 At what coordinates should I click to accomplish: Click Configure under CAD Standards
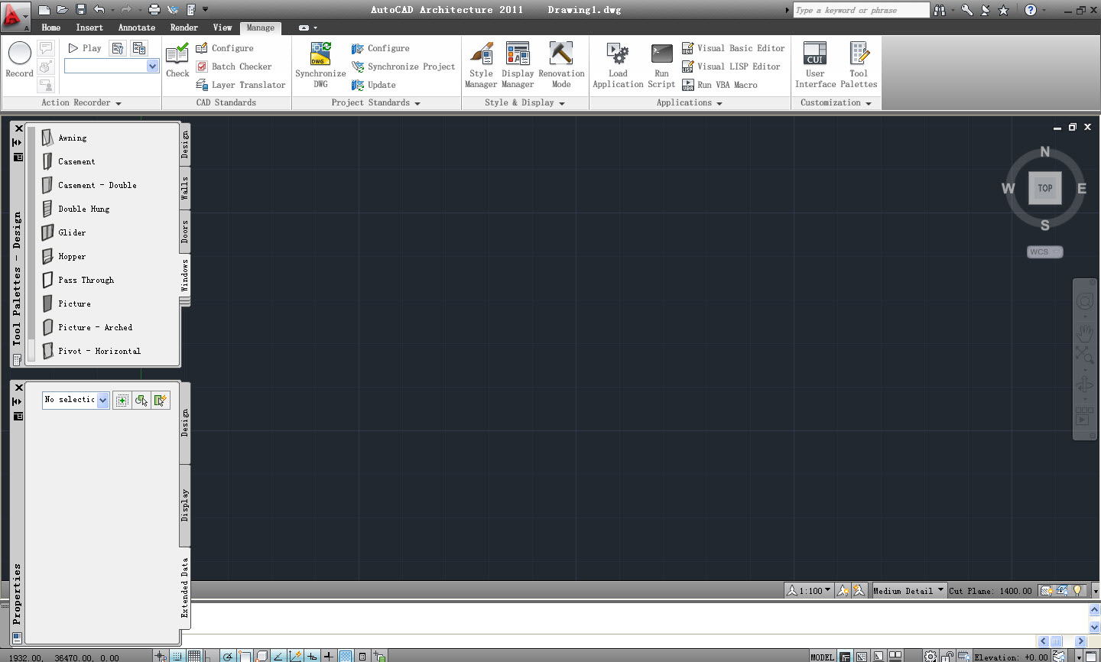click(225, 48)
